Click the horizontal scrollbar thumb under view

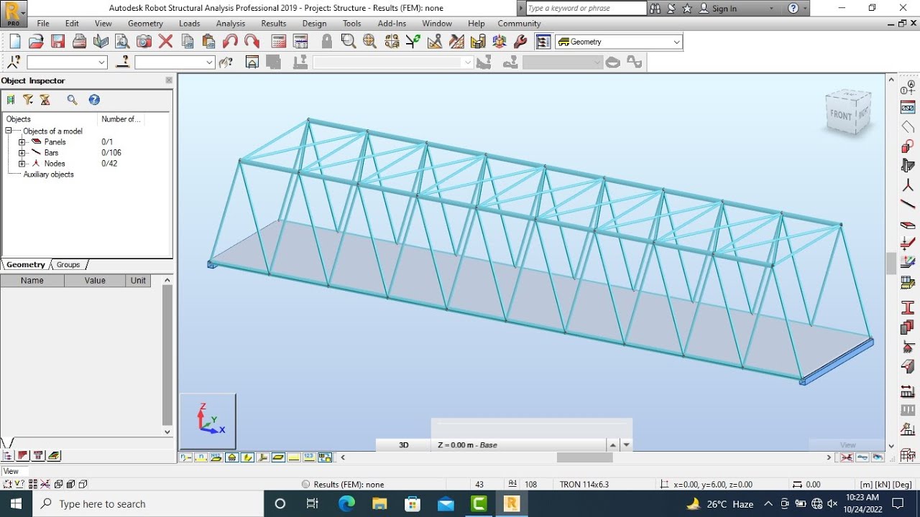(x=584, y=457)
